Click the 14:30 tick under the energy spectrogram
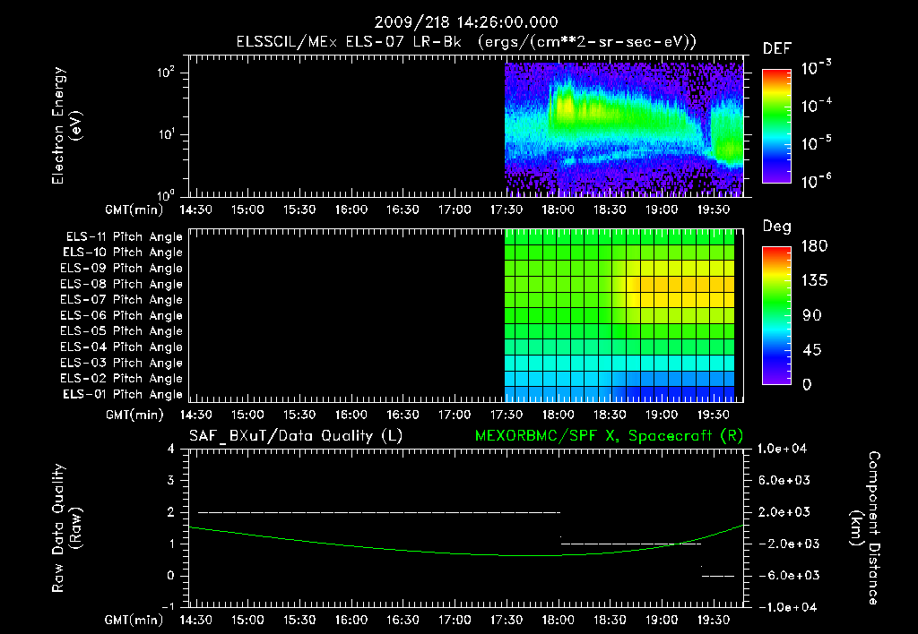This screenshot has width=918, height=634. click(x=196, y=210)
